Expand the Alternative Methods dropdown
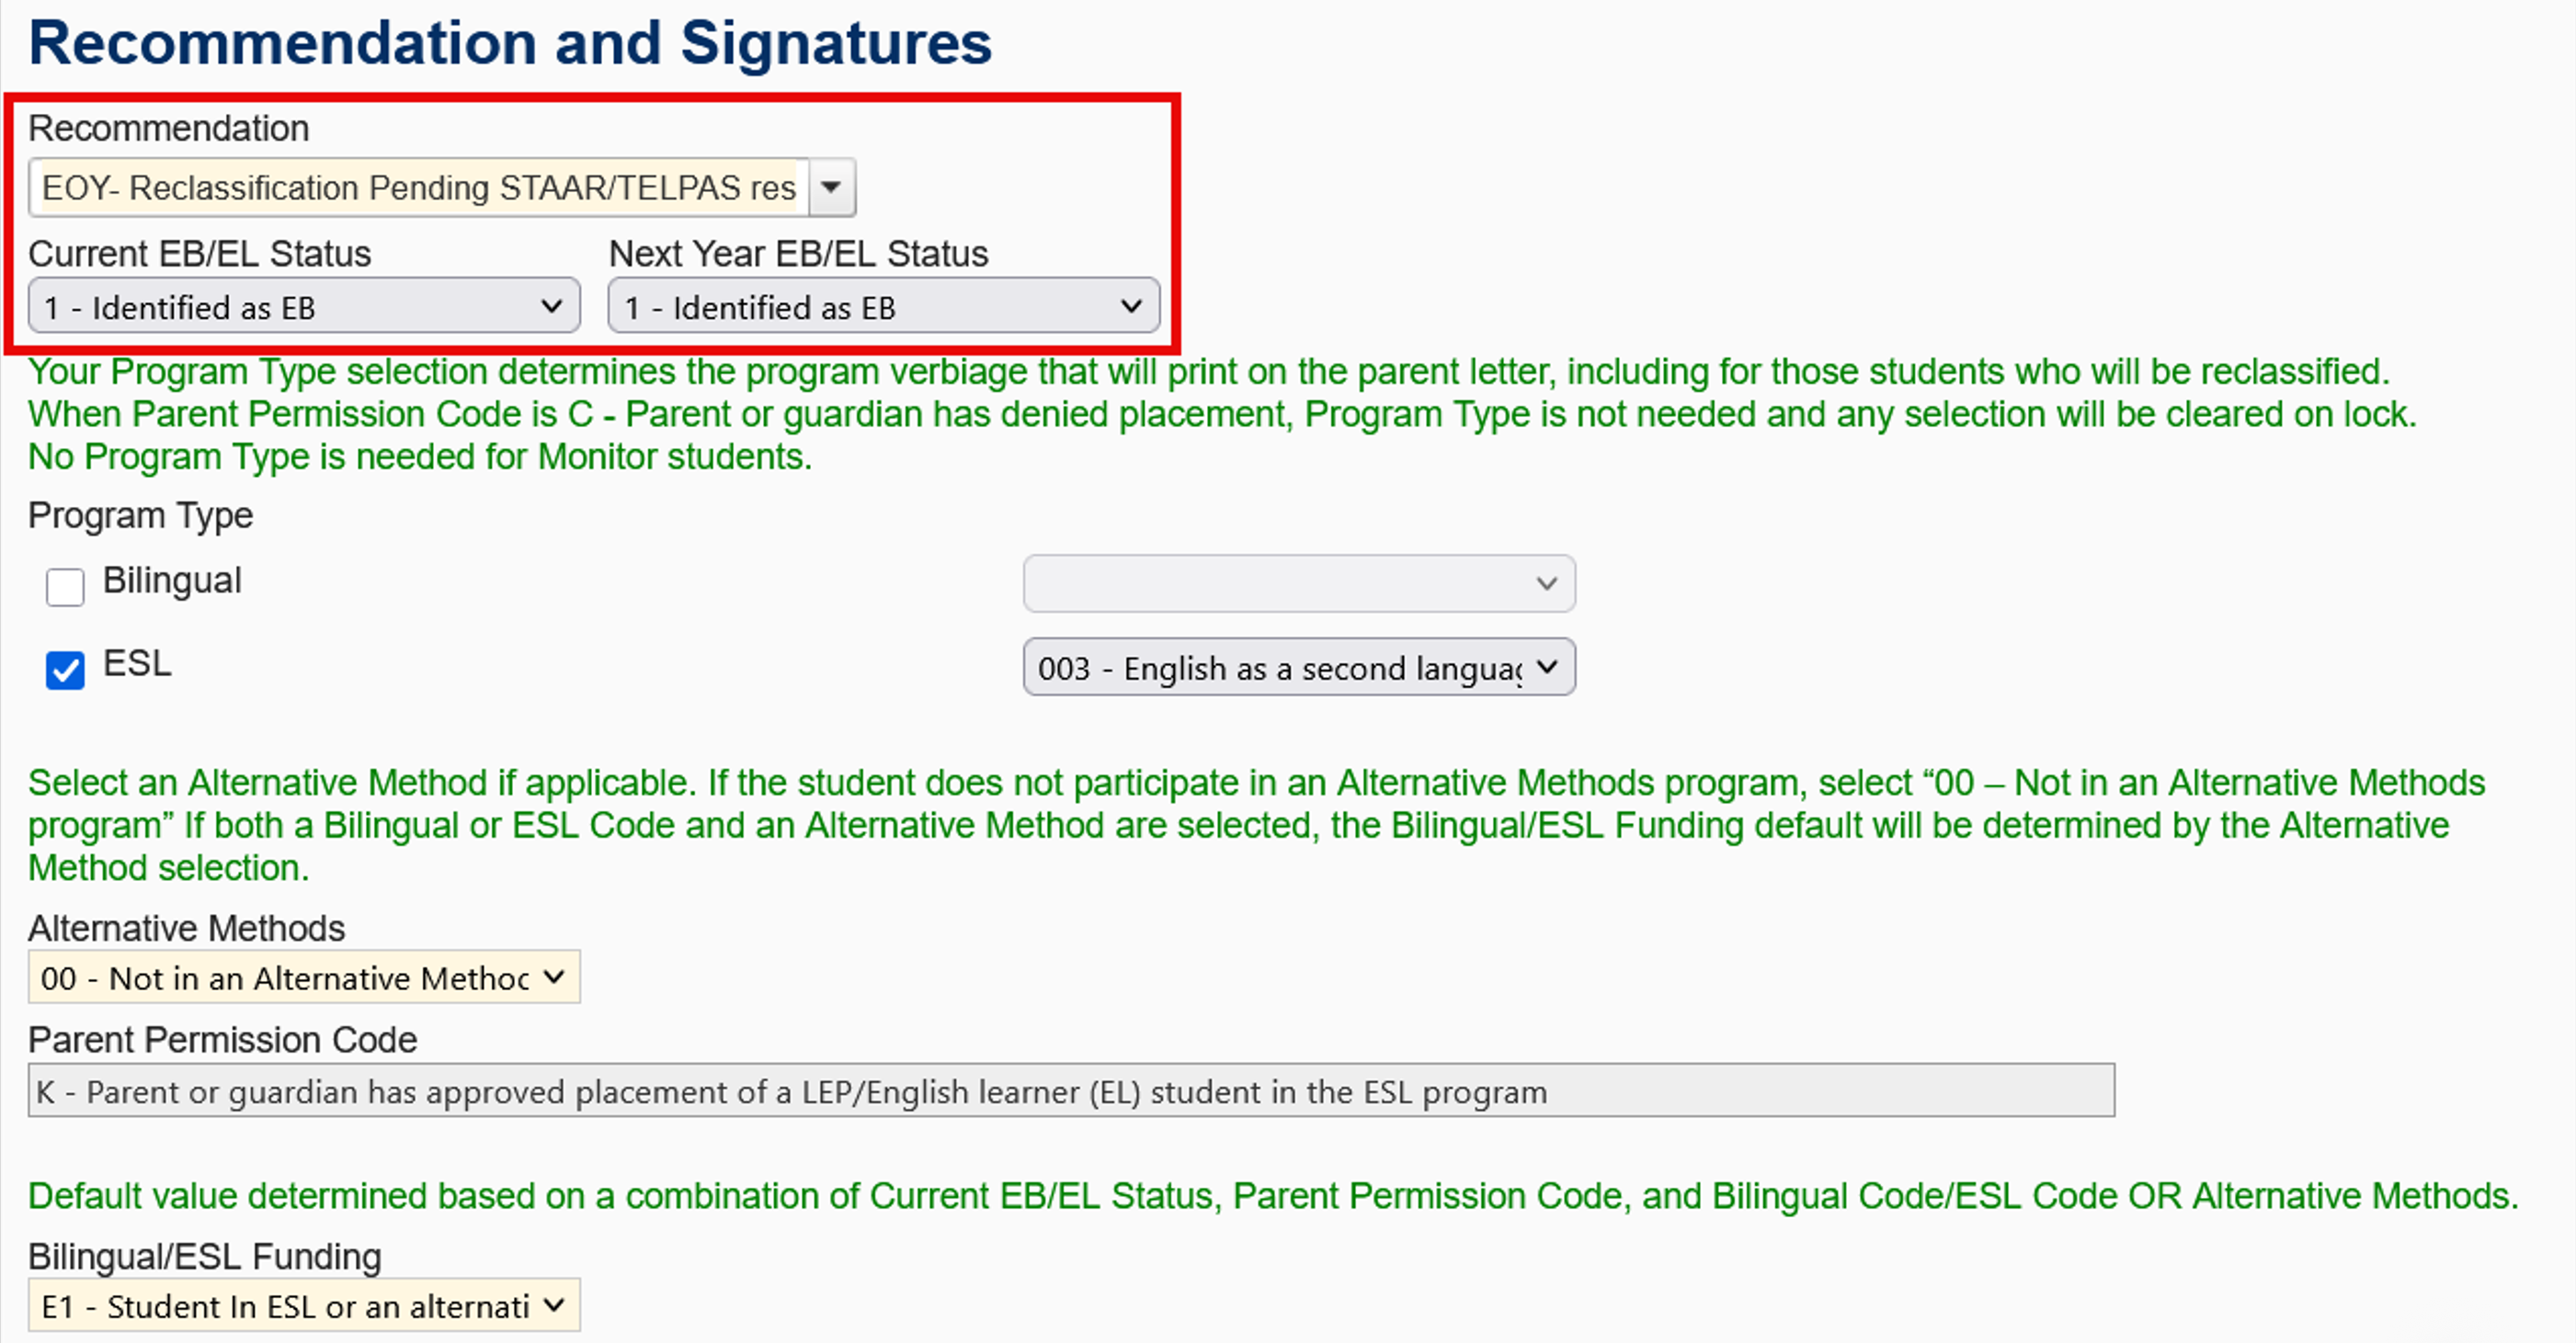Screen dimensions: 2576x1343 coord(303,977)
